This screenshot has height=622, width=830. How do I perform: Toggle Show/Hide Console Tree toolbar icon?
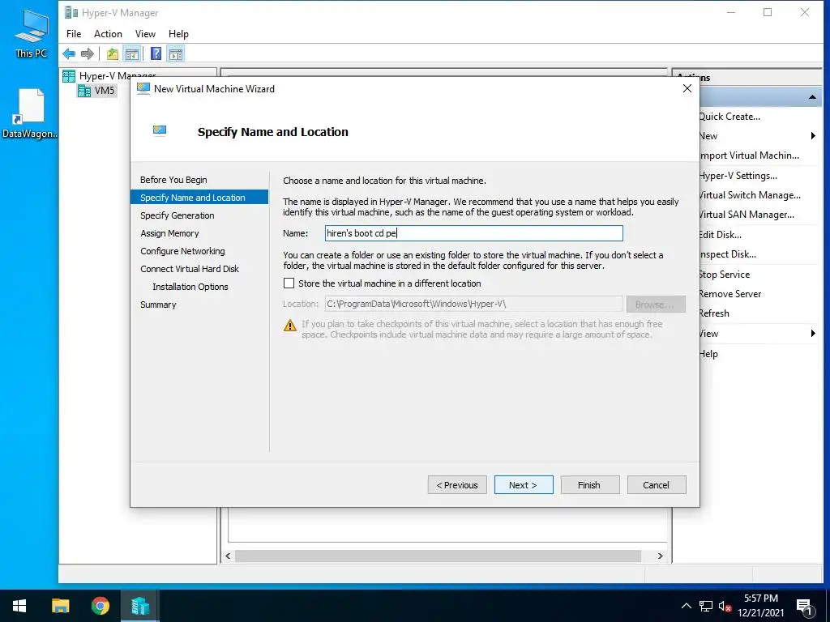[132, 53]
